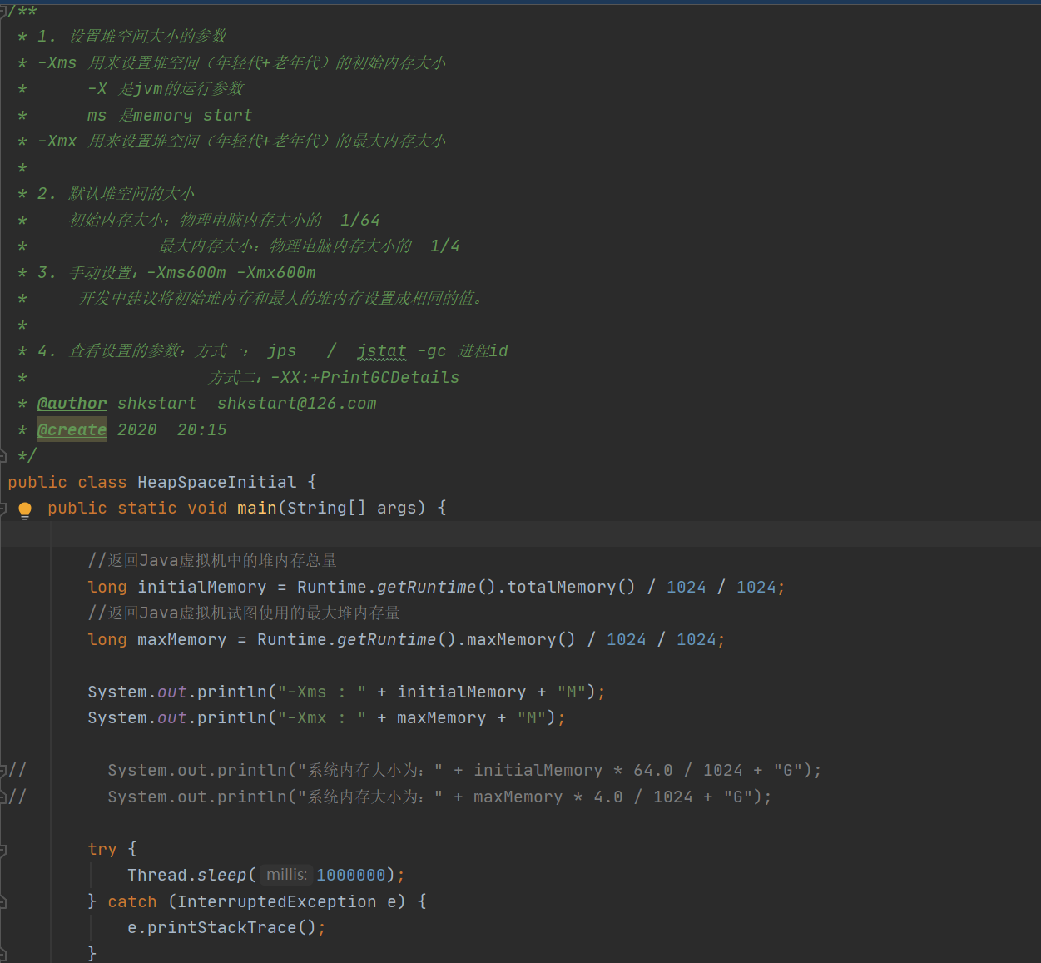The image size is (1041, 963).
Task: Click fold marker on second commented println line
Action: tap(2, 797)
